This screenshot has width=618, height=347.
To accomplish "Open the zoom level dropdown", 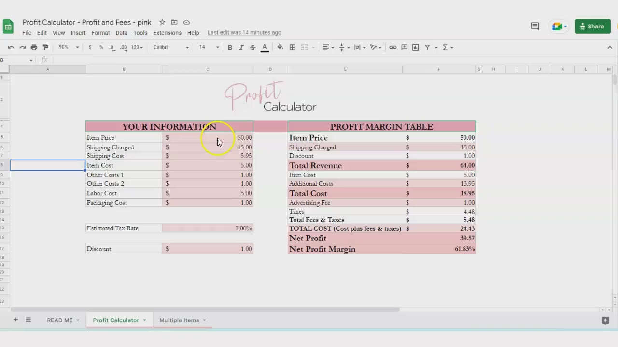I will tap(68, 47).
